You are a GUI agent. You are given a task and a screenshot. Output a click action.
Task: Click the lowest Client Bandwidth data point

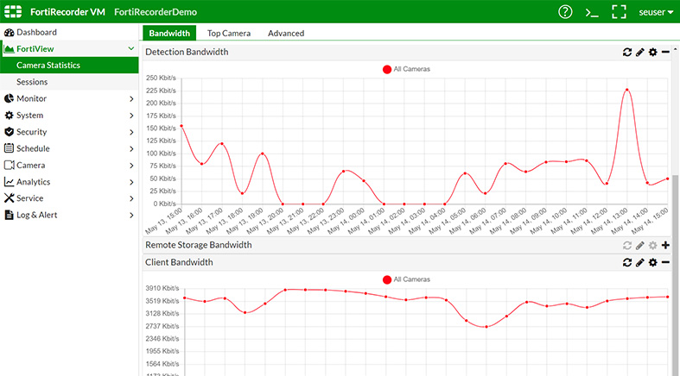(486, 327)
